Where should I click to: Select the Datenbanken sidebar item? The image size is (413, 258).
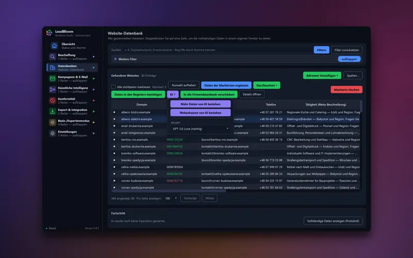click(x=72, y=68)
